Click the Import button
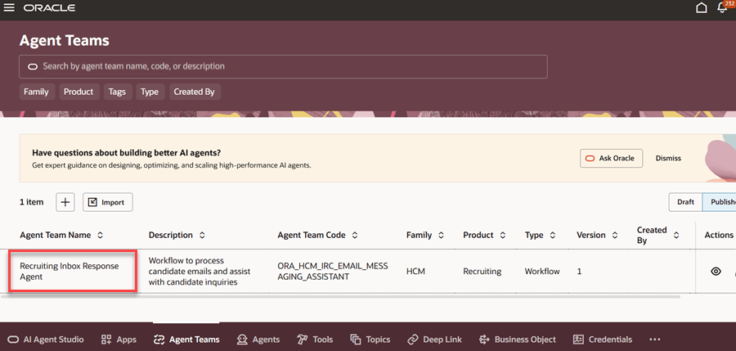The image size is (736, 351). click(108, 202)
